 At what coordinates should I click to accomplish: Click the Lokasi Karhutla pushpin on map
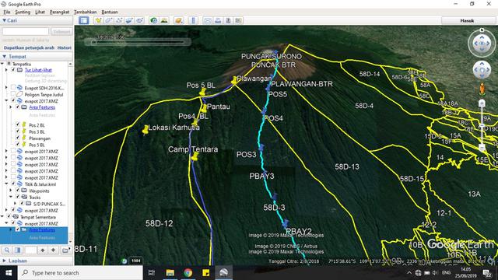coord(146,130)
